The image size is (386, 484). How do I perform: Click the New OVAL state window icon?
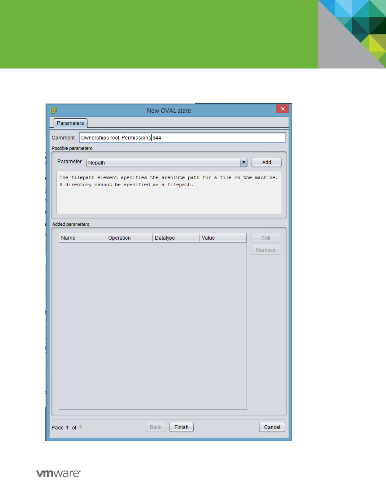click(54, 110)
